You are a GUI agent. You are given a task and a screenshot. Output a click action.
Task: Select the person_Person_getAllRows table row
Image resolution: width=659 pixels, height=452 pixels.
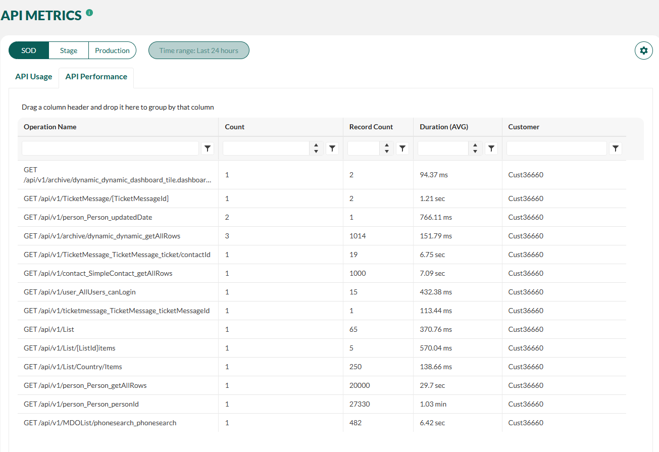pos(322,385)
